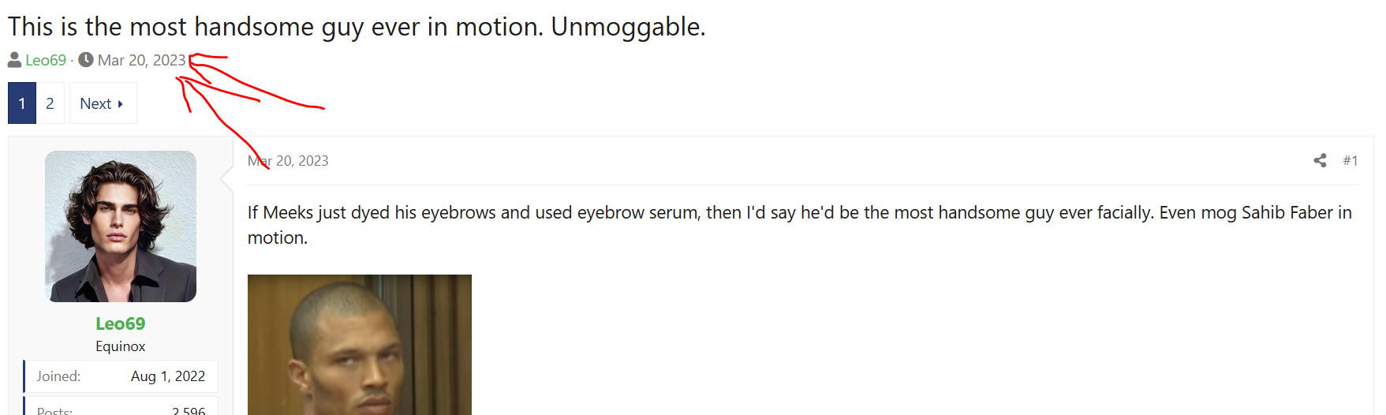
Task: Click the user silhouette icon beside Leo69
Action: pyautogui.click(x=14, y=60)
